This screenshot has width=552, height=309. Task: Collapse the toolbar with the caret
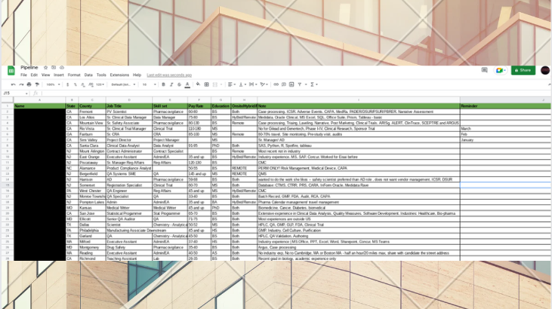[x=549, y=84]
